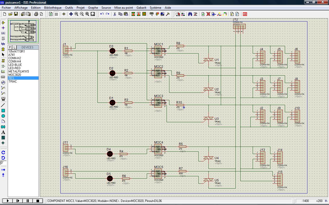Choose the 2D box graphics tool
Screen dimensions: 329x205
click(3, 110)
